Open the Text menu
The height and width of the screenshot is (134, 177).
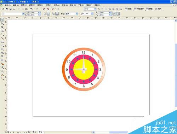[x=65, y=5]
